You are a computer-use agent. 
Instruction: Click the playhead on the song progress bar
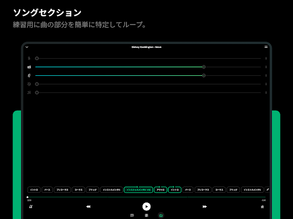[x=27, y=197]
